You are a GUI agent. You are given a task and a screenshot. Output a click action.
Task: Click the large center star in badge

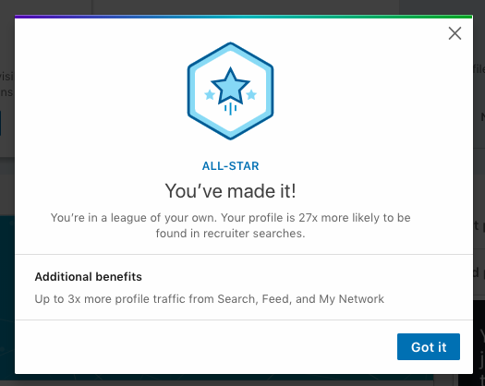pyautogui.click(x=230, y=86)
